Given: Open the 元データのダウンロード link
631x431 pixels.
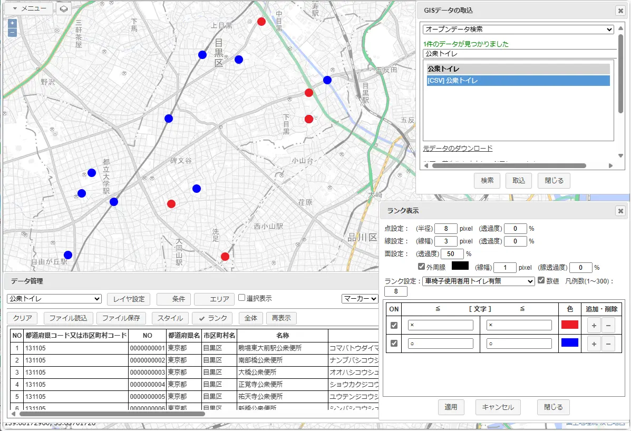Looking at the screenshot, I should coord(458,149).
